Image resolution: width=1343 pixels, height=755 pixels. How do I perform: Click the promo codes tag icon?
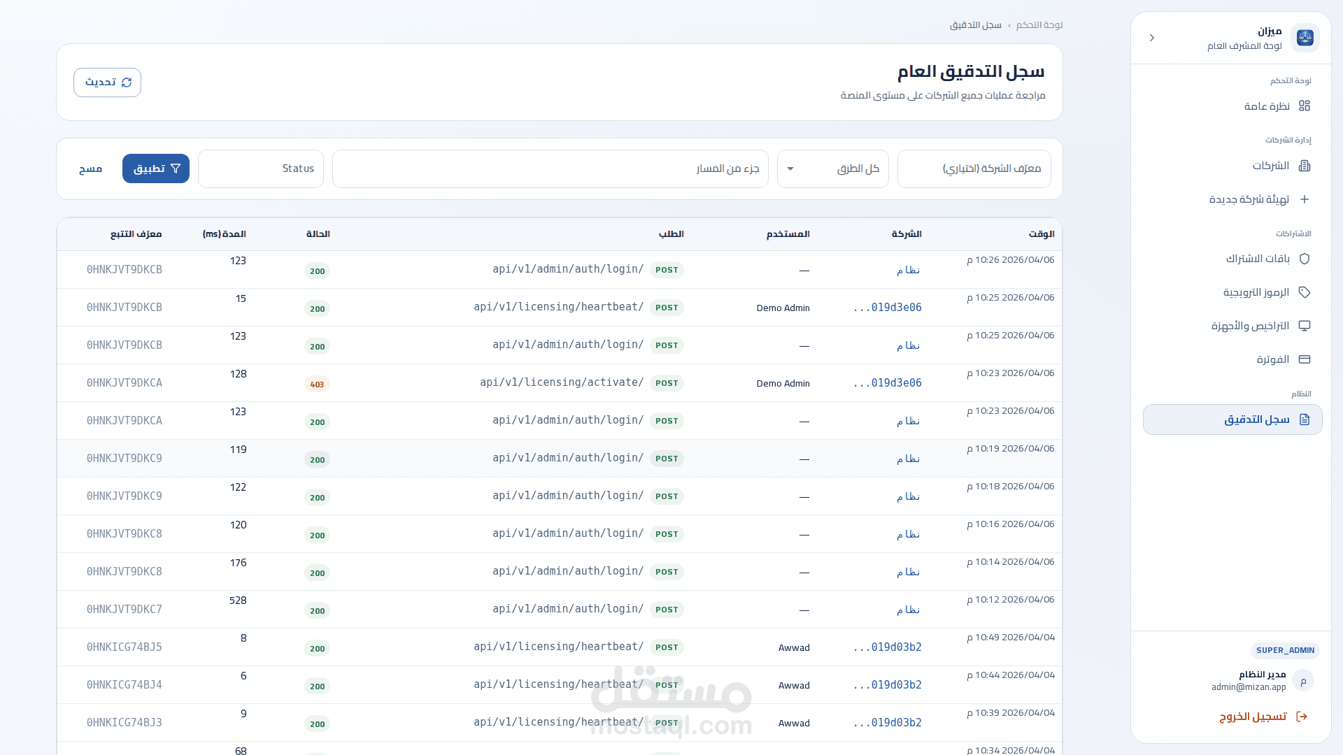pos(1304,292)
